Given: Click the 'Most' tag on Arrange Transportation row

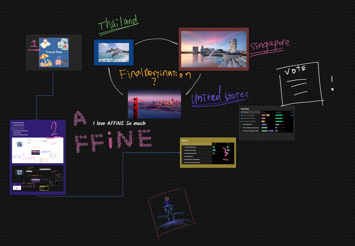Looking at the screenshot, I should pos(263,121).
